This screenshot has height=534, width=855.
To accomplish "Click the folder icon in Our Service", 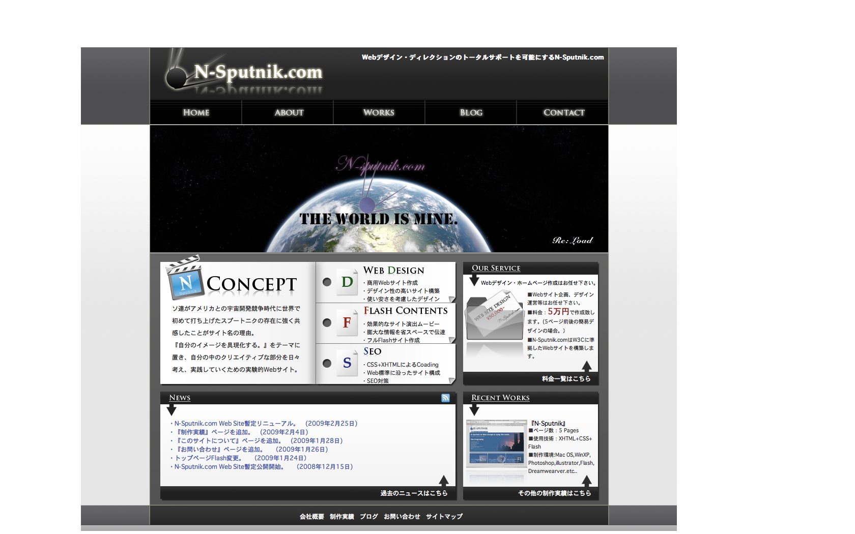I will [495, 317].
